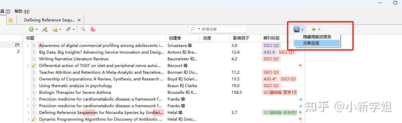Viewport: 402px width, 123px height.
Task: Select Using thematic analysis in psychology title
Action: (x=75, y=85)
